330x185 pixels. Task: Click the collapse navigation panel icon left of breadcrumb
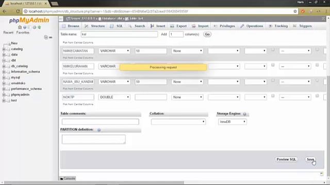coord(61,18)
